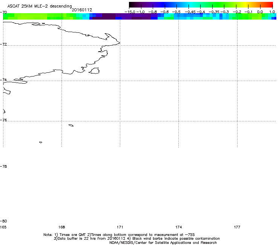Click the closed island outline east of the coast
279x245 pixels.
[94, 70]
